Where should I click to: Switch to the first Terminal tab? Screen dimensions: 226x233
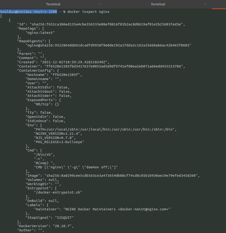[x=53, y=4]
